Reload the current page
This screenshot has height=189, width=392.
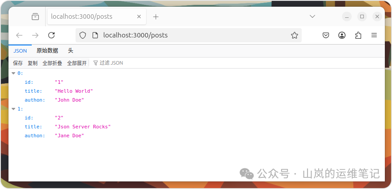click(51, 35)
